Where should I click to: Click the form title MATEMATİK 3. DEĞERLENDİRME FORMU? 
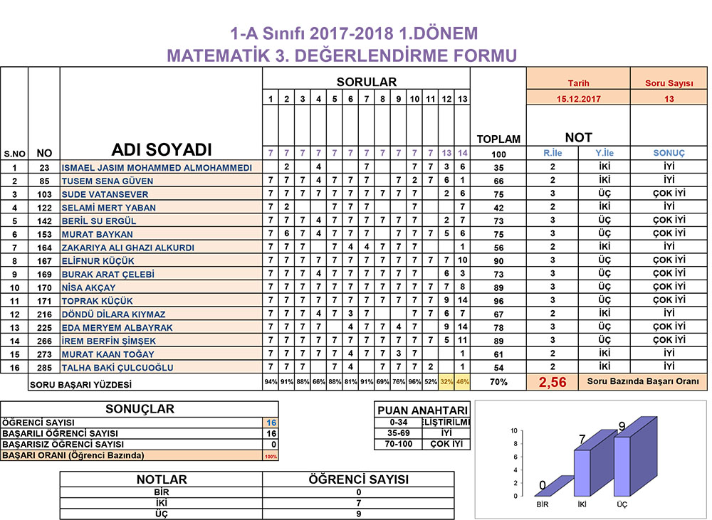coord(342,55)
